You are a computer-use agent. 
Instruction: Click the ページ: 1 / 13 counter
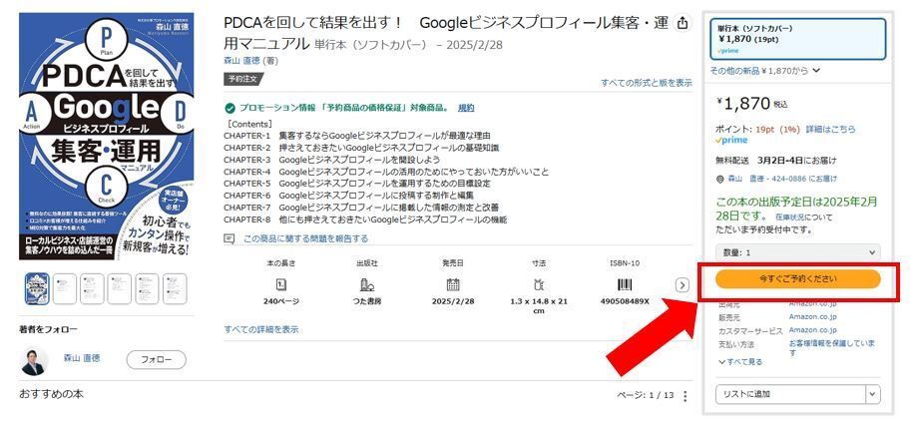(645, 395)
